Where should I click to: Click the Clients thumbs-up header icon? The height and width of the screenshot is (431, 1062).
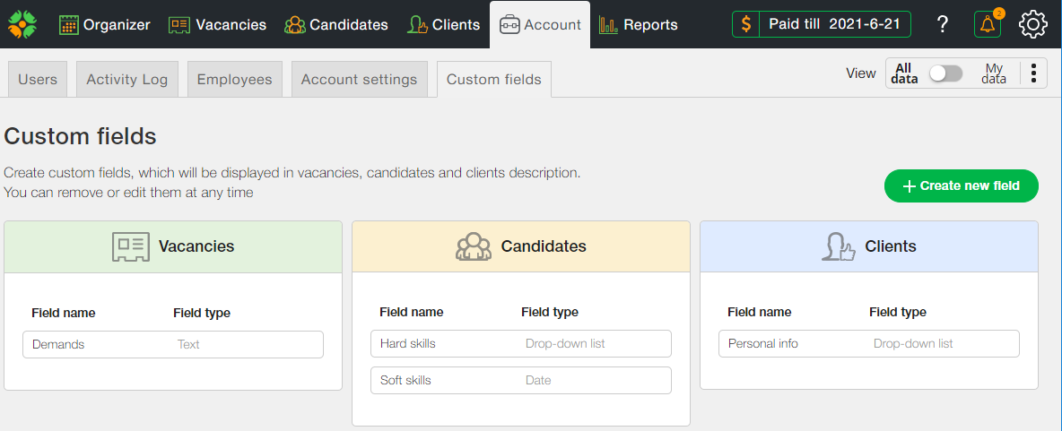pyautogui.click(x=838, y=246)
